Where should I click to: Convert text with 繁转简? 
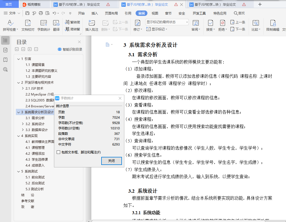pyautogui.click(x=73, y=22)
